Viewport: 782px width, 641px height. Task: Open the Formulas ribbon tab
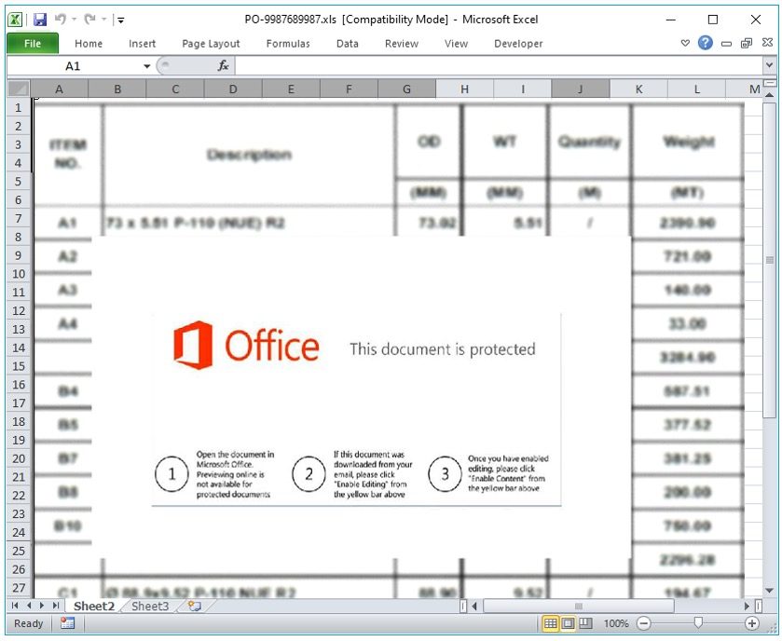tap(288, 44)
